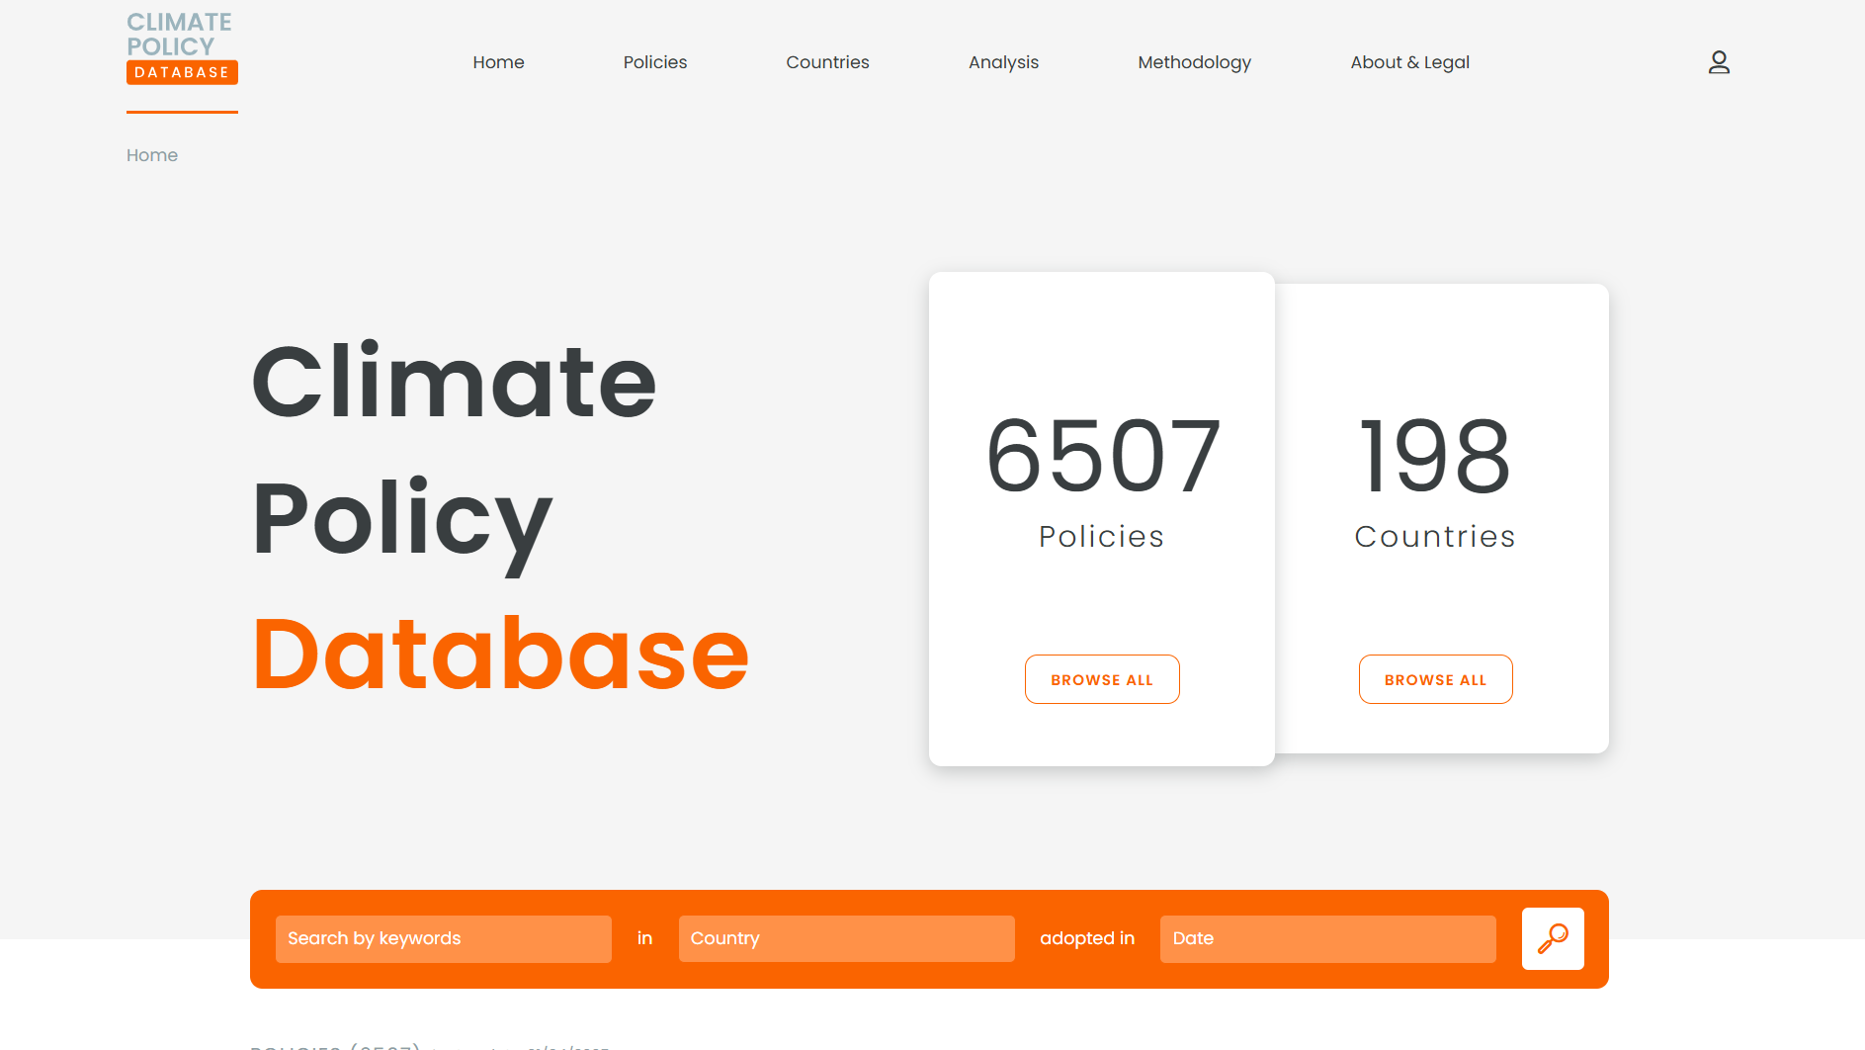The height and width of the screenshot is (1050, 1865).
Task: Open the Policies navigation menu
Action: [654, 62]
